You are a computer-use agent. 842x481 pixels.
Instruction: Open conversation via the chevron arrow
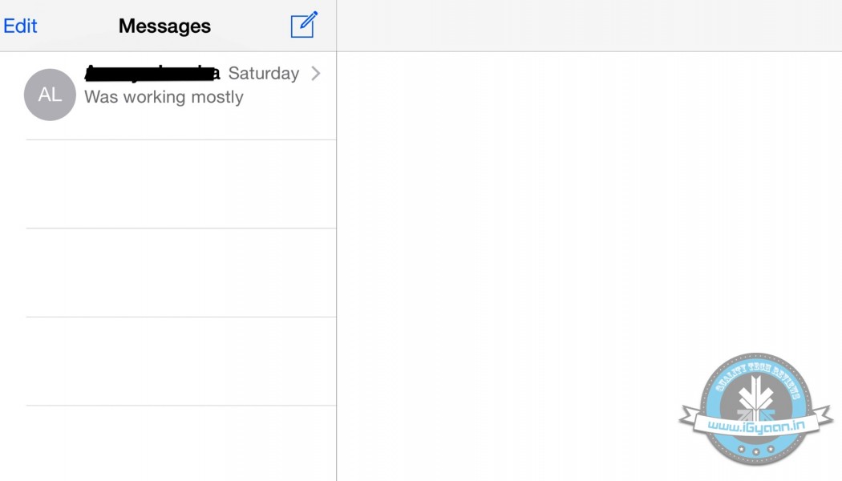coord(316,74)
